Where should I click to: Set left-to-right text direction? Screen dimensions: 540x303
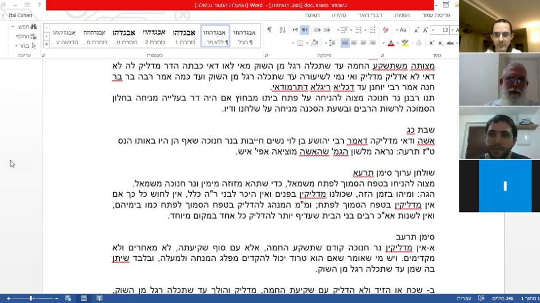295,30
